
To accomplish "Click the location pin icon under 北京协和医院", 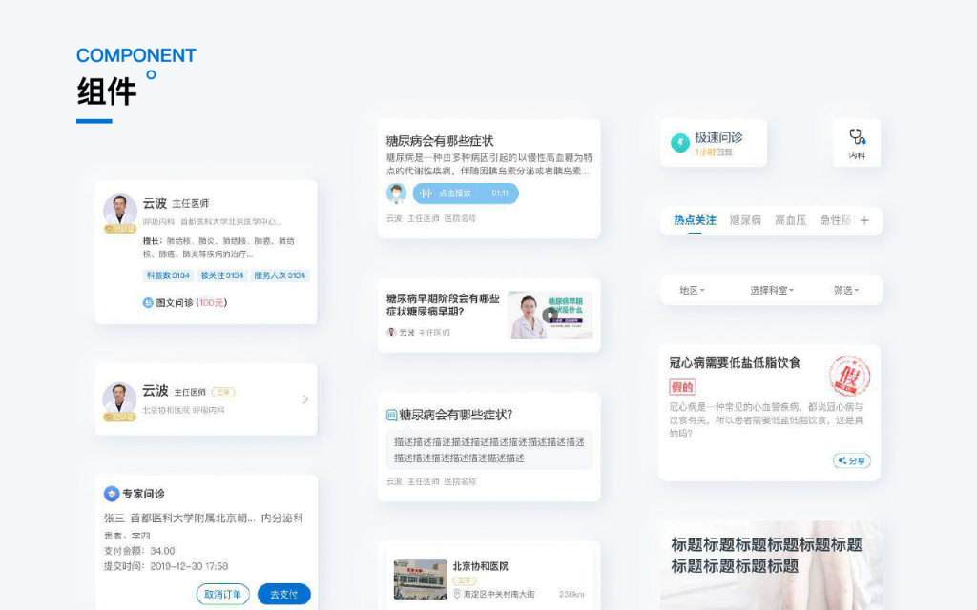I will coord(457,594).
